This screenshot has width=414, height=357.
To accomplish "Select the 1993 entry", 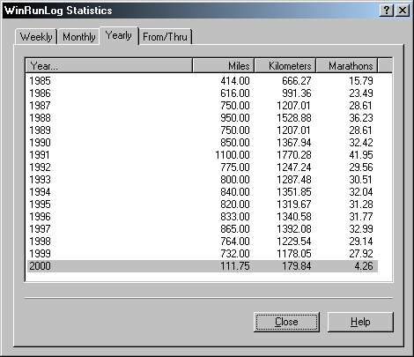I will [203, 180].
